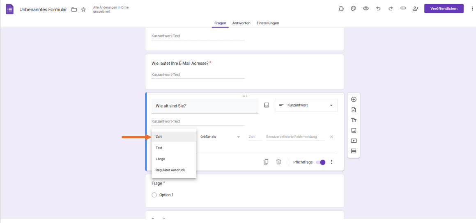Delete the question with the trash icon
This screenshot has width=476, height=223.
(x=278, y=162)
